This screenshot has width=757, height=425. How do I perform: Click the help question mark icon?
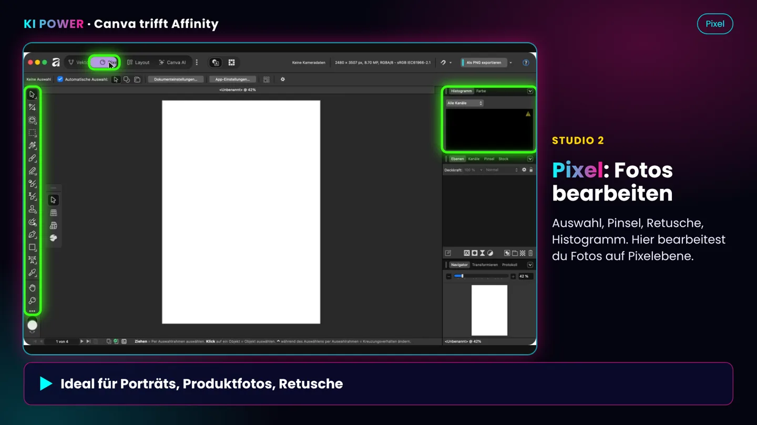(526, 62)
